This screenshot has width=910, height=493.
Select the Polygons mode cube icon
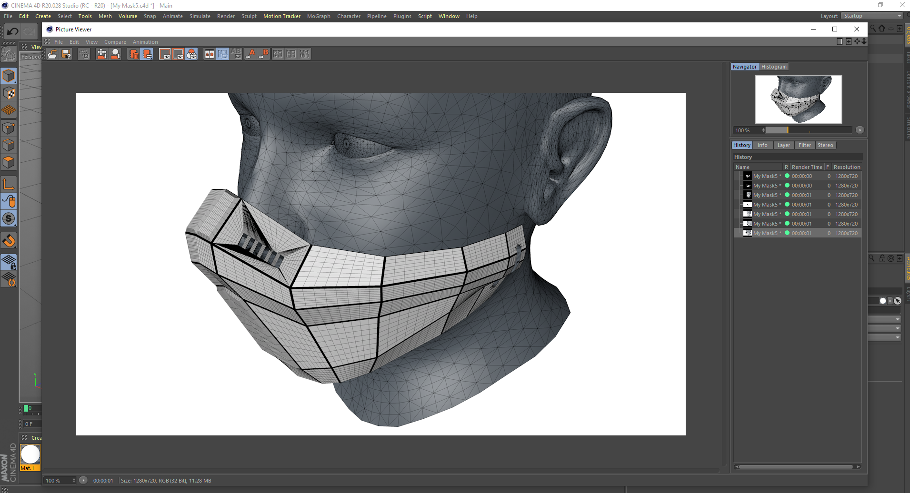[x=9, y=162]
